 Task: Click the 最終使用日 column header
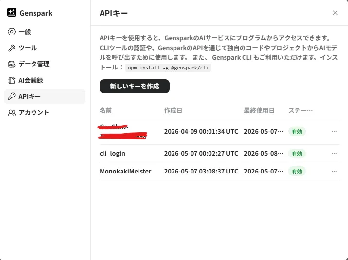(x=259, y=110)
